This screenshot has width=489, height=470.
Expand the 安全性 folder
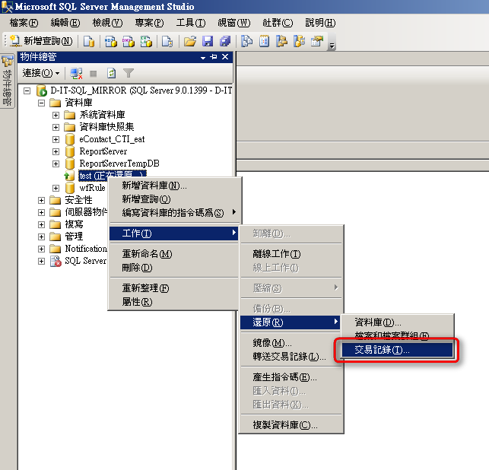pos(41,200)
